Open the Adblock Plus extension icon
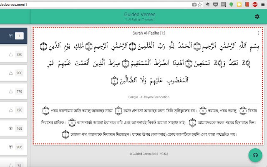 255,5
